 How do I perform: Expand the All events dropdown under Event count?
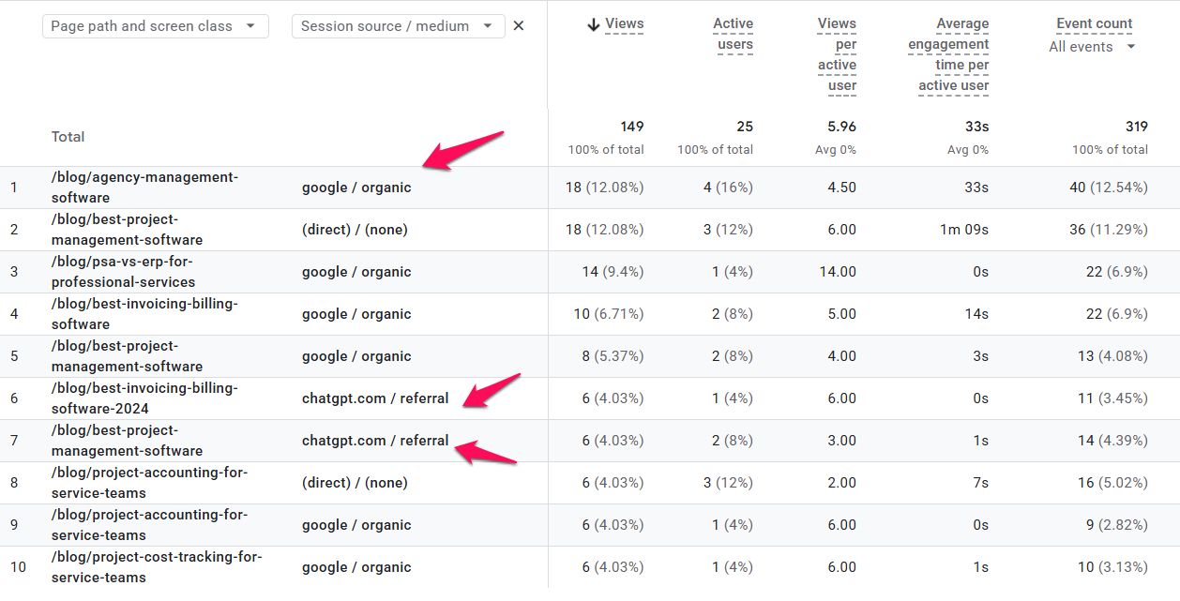tap(1092, 47)
